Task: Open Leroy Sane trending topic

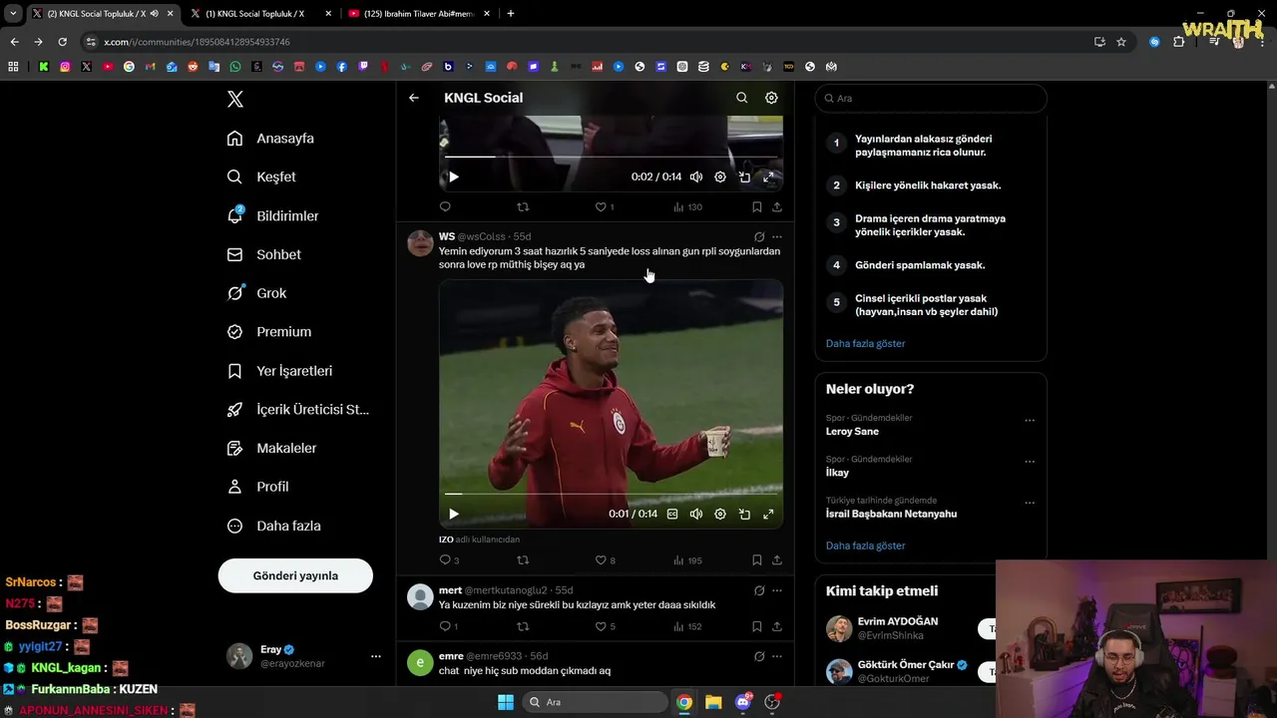Action: [852, 432]
